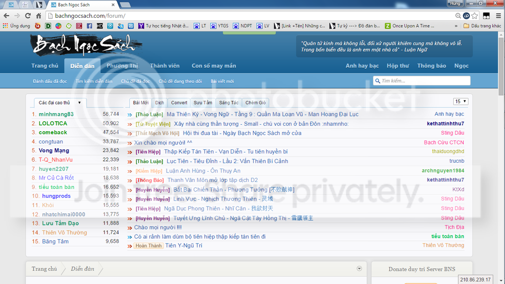Select the Sáng Tác tab
This screenshot has width=505, height=284.
[x=229, y=103]
